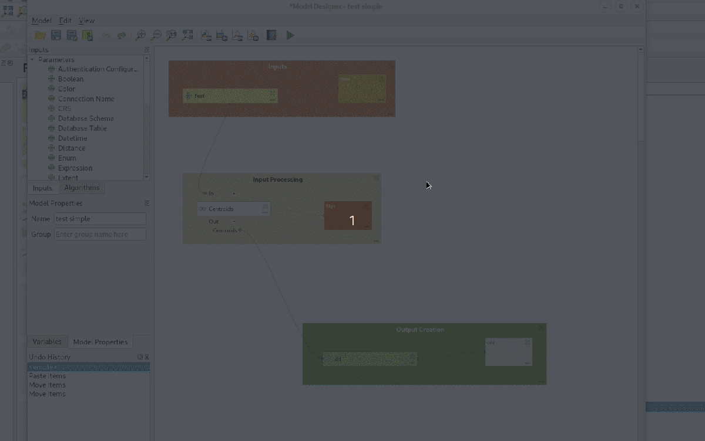Click the model Name input field
705x441 pixels.
[x=100, y=219]
